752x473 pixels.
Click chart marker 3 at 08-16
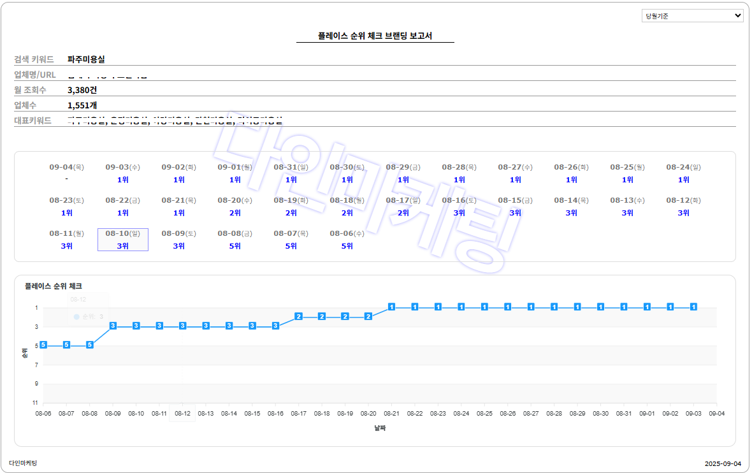(x=275, y=326)
